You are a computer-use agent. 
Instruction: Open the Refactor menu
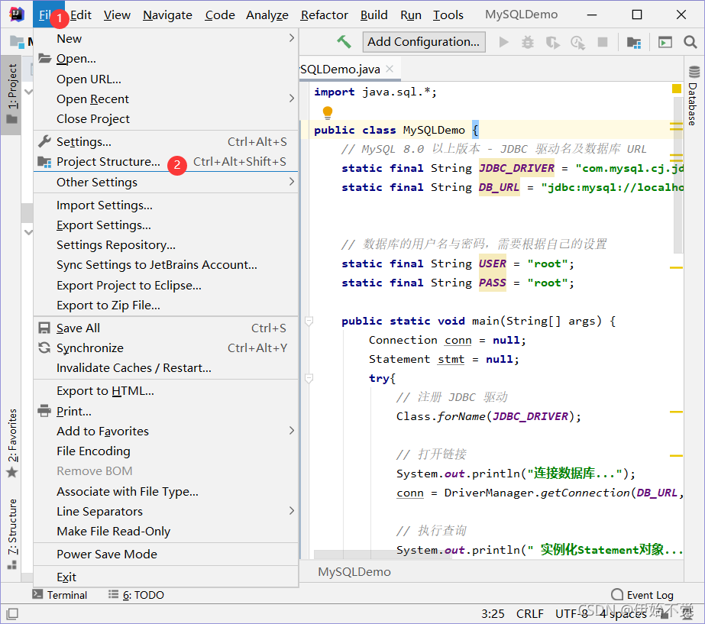pos(324,15)
